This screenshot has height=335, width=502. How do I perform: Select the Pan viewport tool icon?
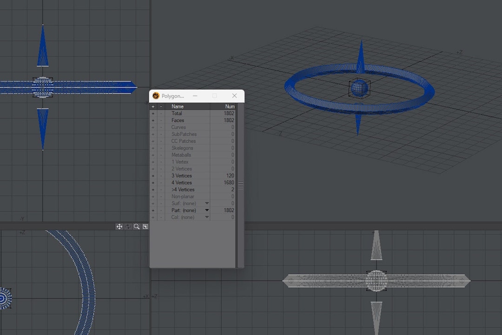[119, 226]
